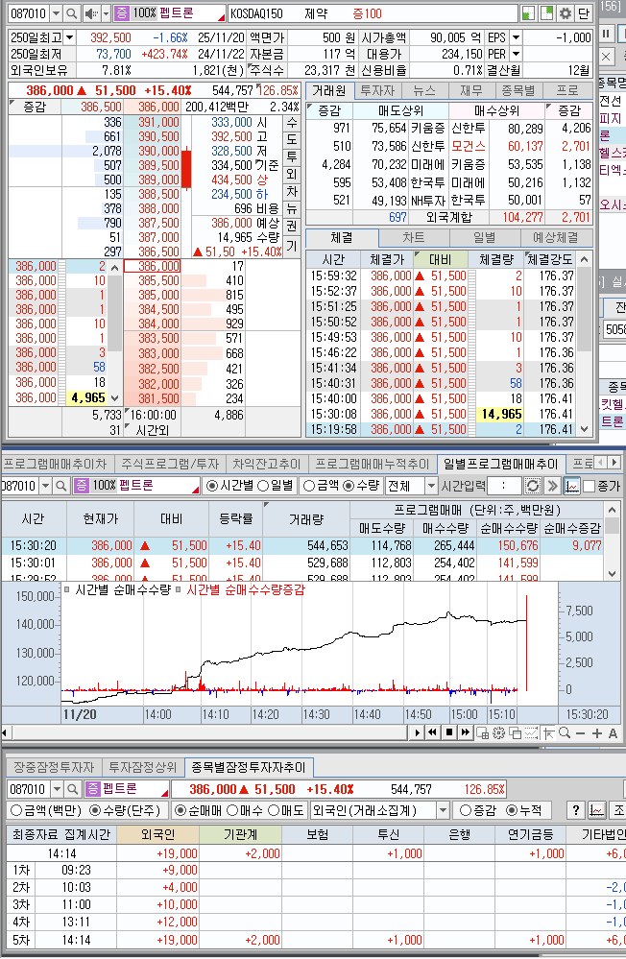Screen dimensions: 626x959
Task: Expand the EPS dropdown
Action: tap(516, 38)
